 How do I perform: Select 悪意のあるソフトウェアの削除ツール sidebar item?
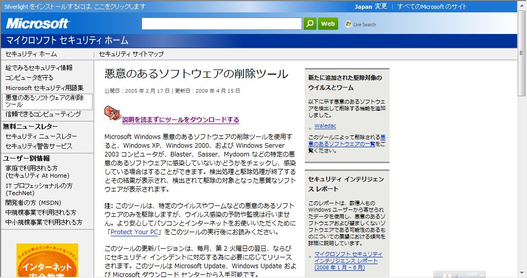click(47, 101)
